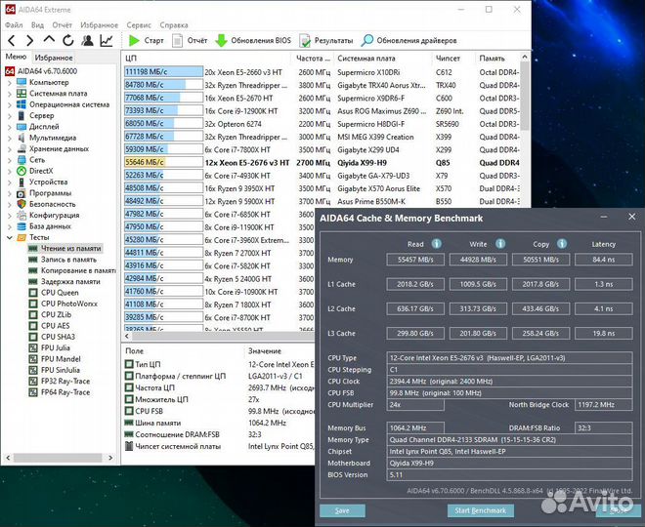
Task: Click Memory Read value field 55457 MB/s
Action: (x=415, y=260)
